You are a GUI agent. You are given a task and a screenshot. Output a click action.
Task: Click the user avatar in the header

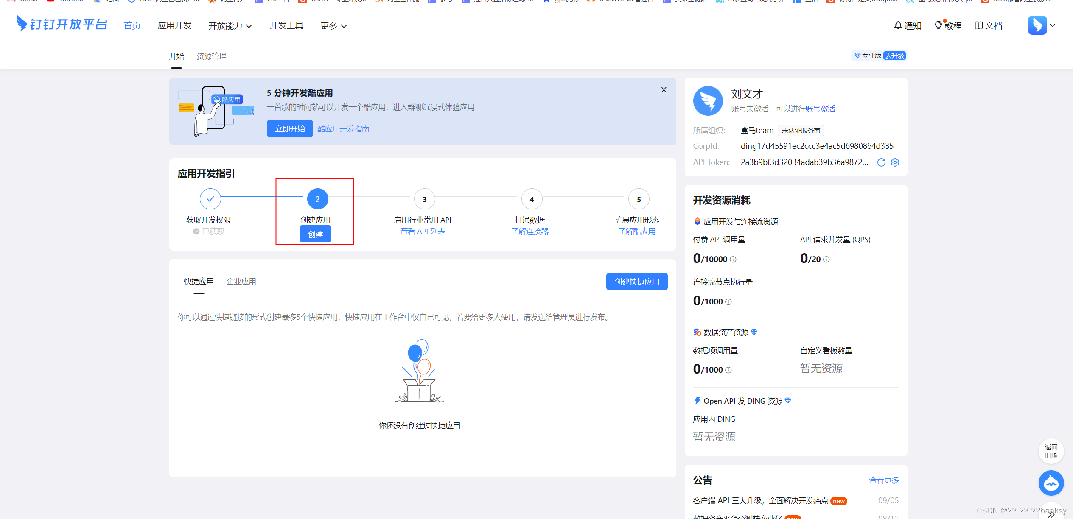click(1037, 25)
